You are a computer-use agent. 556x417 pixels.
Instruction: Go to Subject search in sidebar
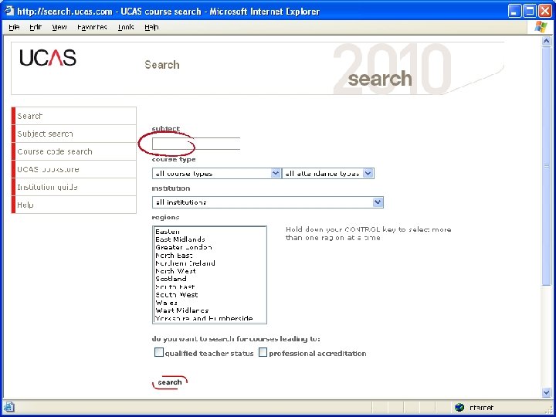74,134
